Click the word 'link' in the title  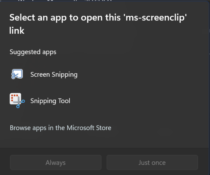click(x=17, y=31)
